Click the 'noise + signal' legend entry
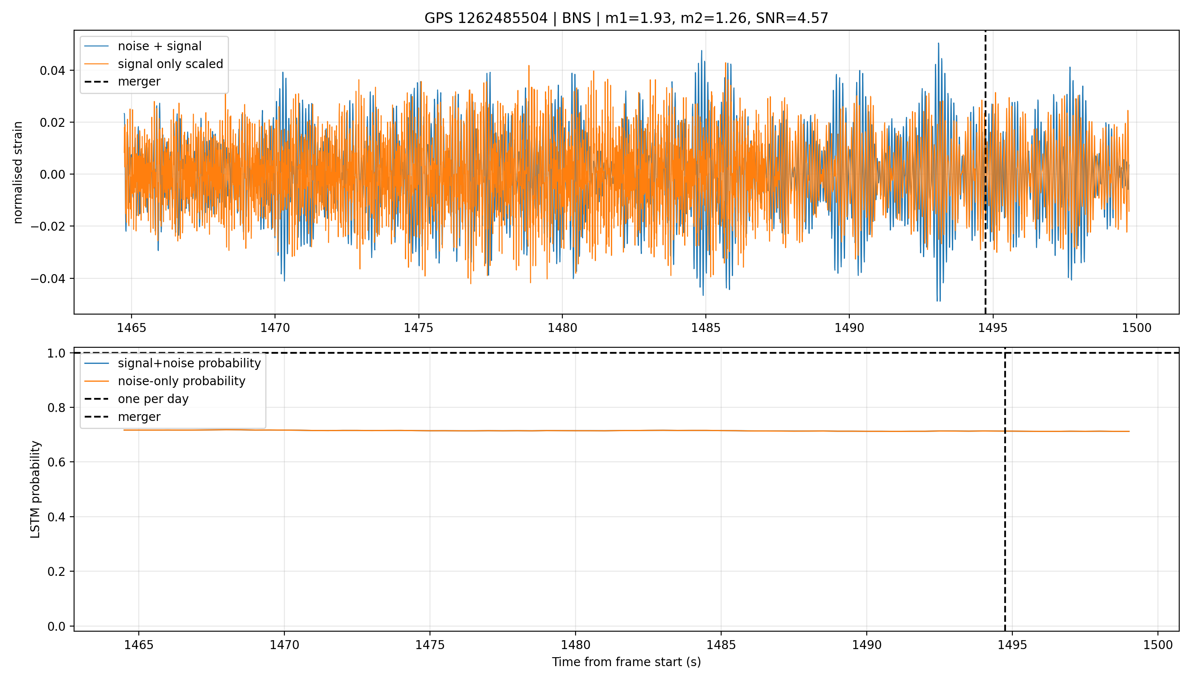Viewport: 1192px width, 681px height. [x=143, y=46]
